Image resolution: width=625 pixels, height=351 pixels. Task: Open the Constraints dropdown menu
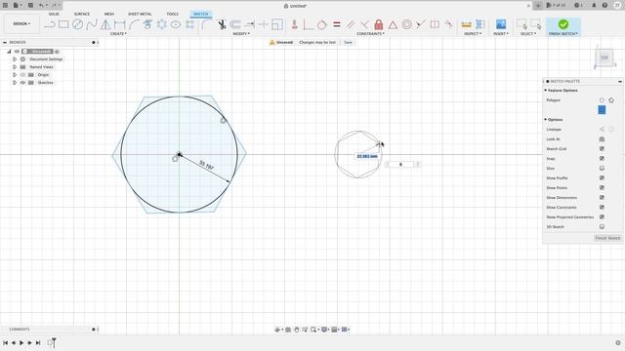pyautogui.click(x=370, y=34)
